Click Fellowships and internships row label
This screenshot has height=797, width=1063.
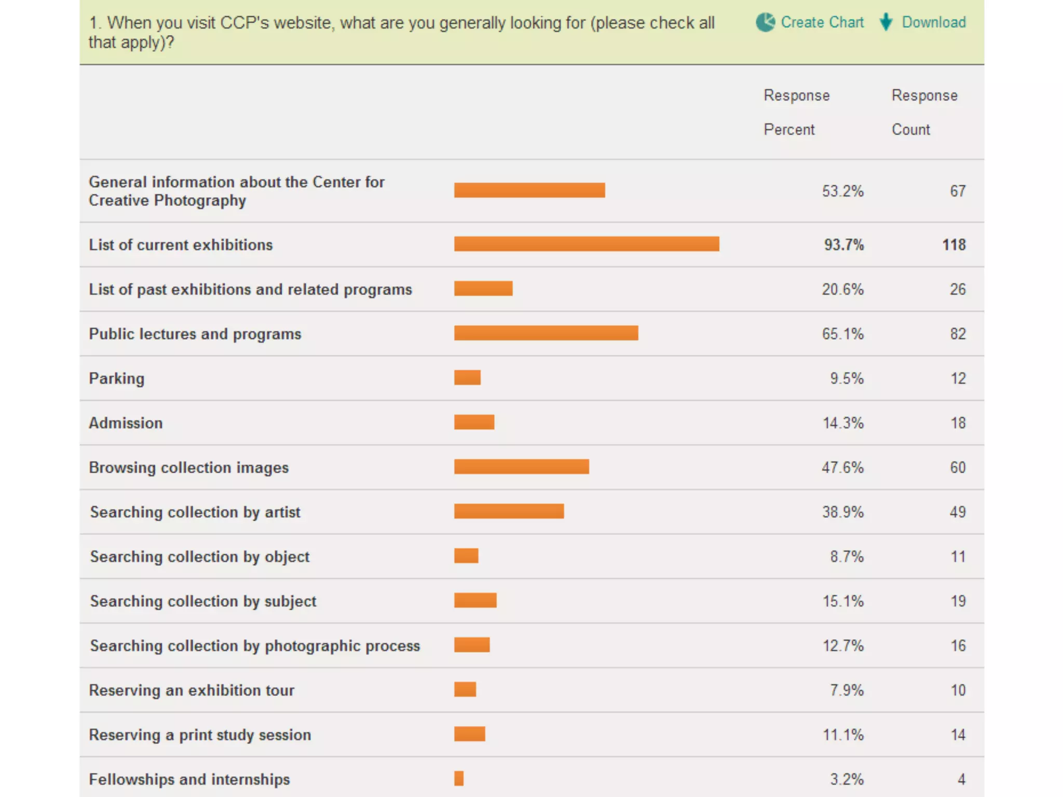189,779
